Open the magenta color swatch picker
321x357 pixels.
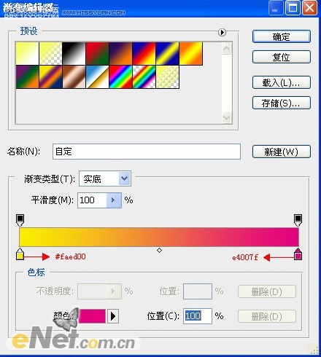click(x=92, y=316)
